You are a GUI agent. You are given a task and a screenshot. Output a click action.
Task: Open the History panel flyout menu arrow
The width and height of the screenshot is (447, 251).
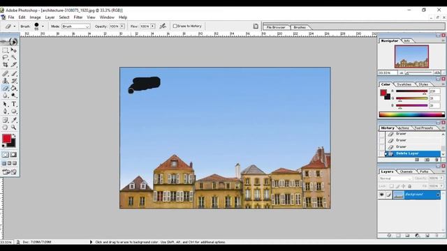click(x=444, y=128)
